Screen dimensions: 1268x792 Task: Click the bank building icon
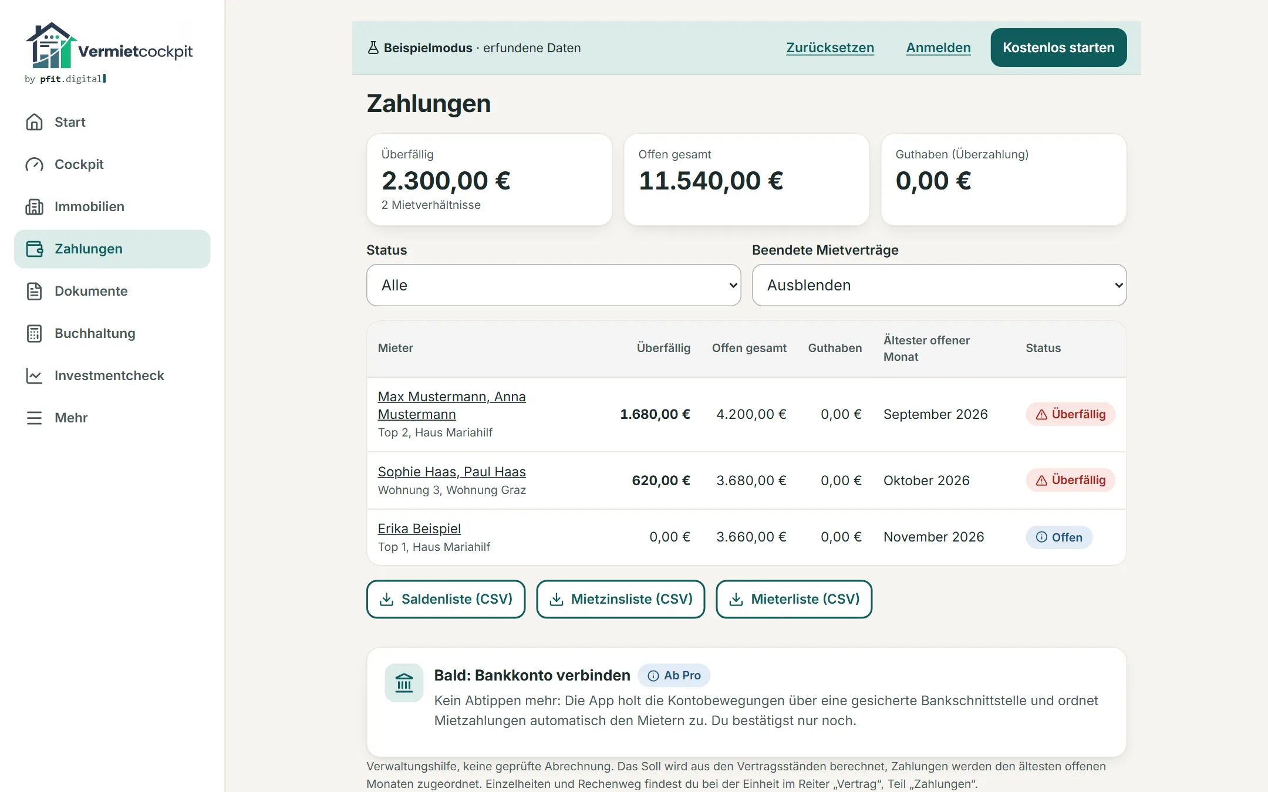404,683
